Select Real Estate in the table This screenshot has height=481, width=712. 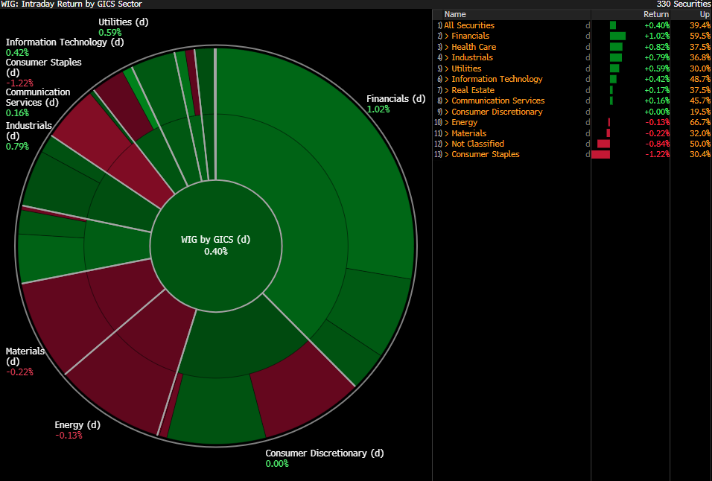coord(472,90)
